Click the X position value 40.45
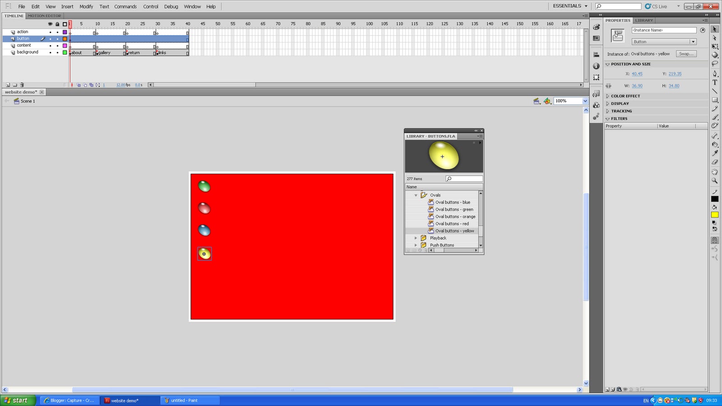The height and width of the screenshot is (406, 722). coord(637,74)
